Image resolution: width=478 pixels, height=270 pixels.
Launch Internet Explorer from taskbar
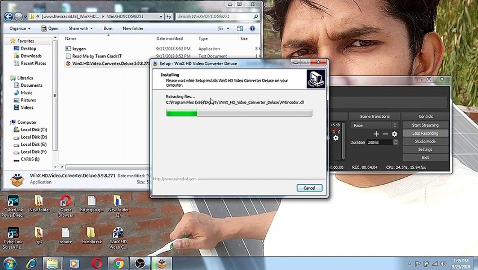[31, 264]
